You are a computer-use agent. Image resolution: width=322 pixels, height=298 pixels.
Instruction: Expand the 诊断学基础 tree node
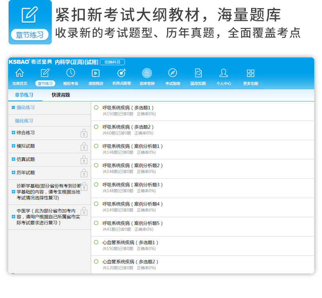click(13, 192)
